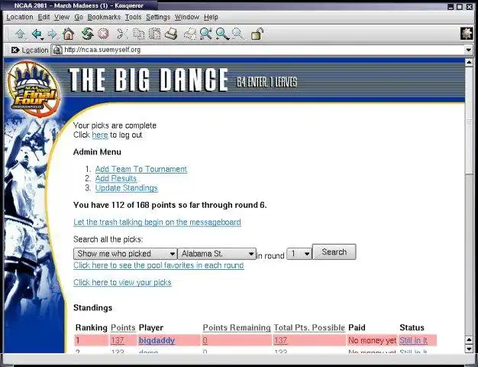
Task: Click the location URL input field
Action: click(263, 50)
